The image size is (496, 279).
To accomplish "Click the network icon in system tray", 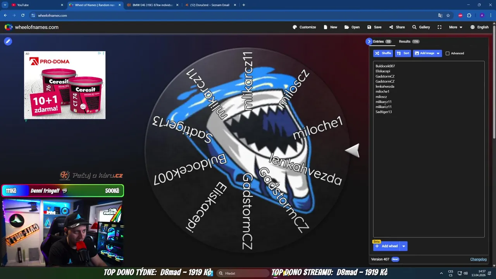I will click(x=460, y=273).
